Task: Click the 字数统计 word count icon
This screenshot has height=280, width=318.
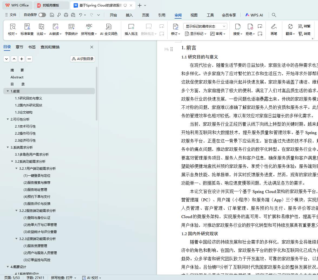Action: (71, 27)
